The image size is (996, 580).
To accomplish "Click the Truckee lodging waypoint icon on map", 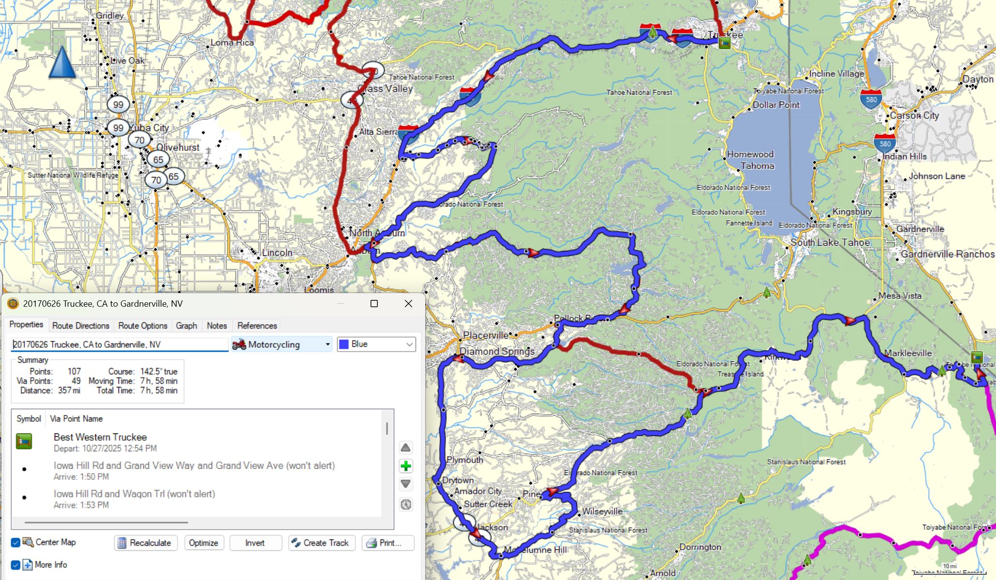I will coord(724,44).
